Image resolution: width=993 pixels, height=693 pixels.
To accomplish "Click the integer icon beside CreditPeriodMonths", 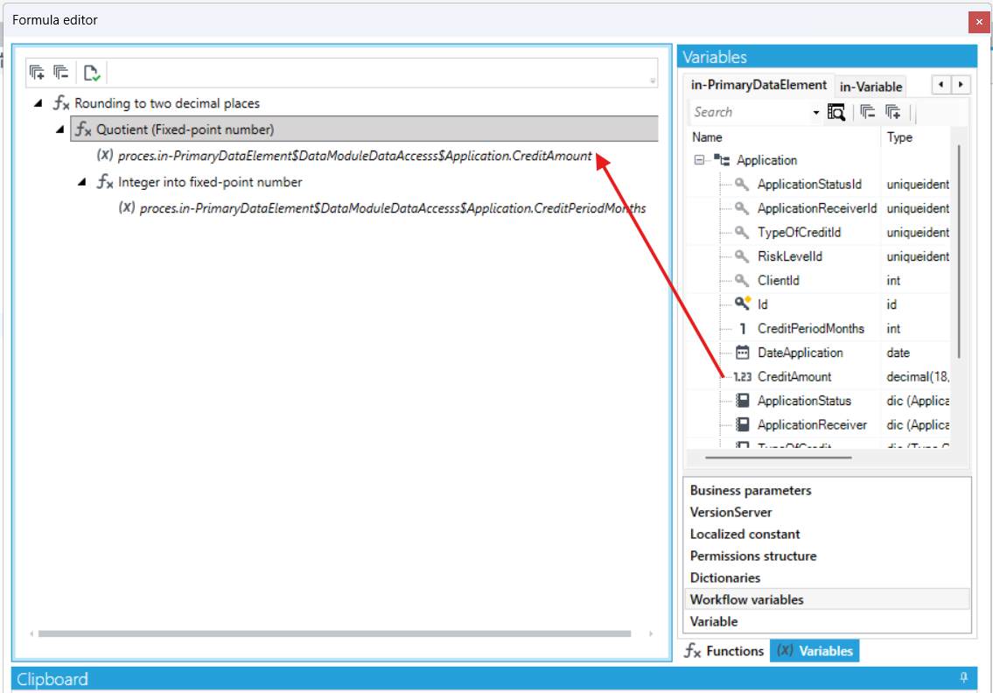I will coord(742,328).
